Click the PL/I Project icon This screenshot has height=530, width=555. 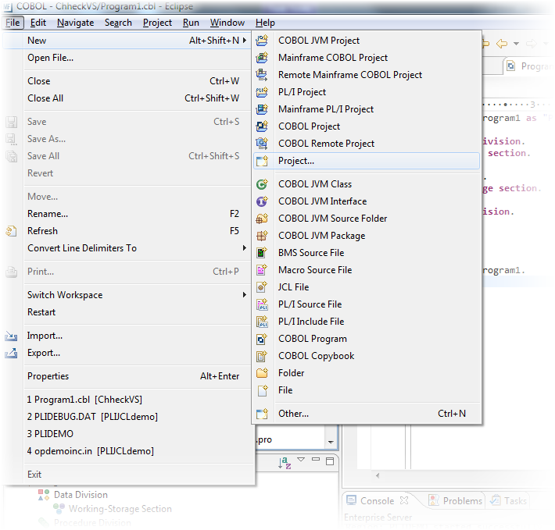pyautogui.click(x=262, y=92)
